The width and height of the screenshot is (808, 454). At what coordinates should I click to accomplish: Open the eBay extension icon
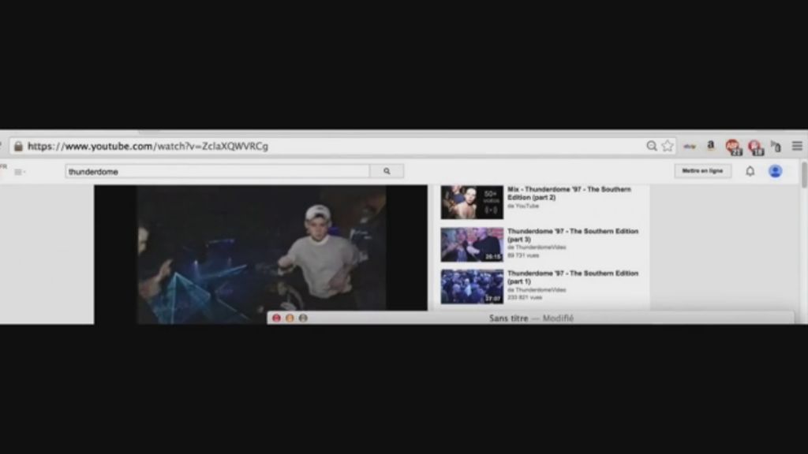click(690, 146)
